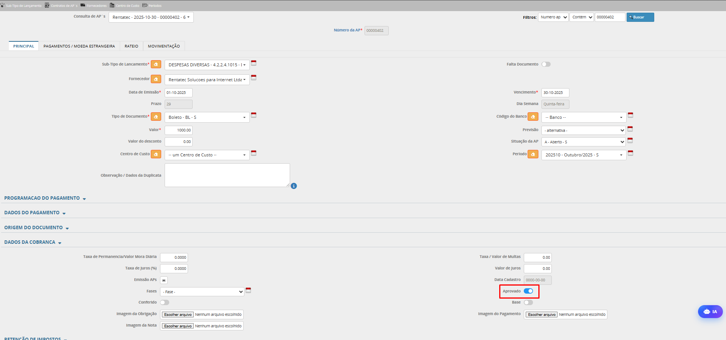Expand the PROGRAMACAO DO PAGAMENTO section

45,198
